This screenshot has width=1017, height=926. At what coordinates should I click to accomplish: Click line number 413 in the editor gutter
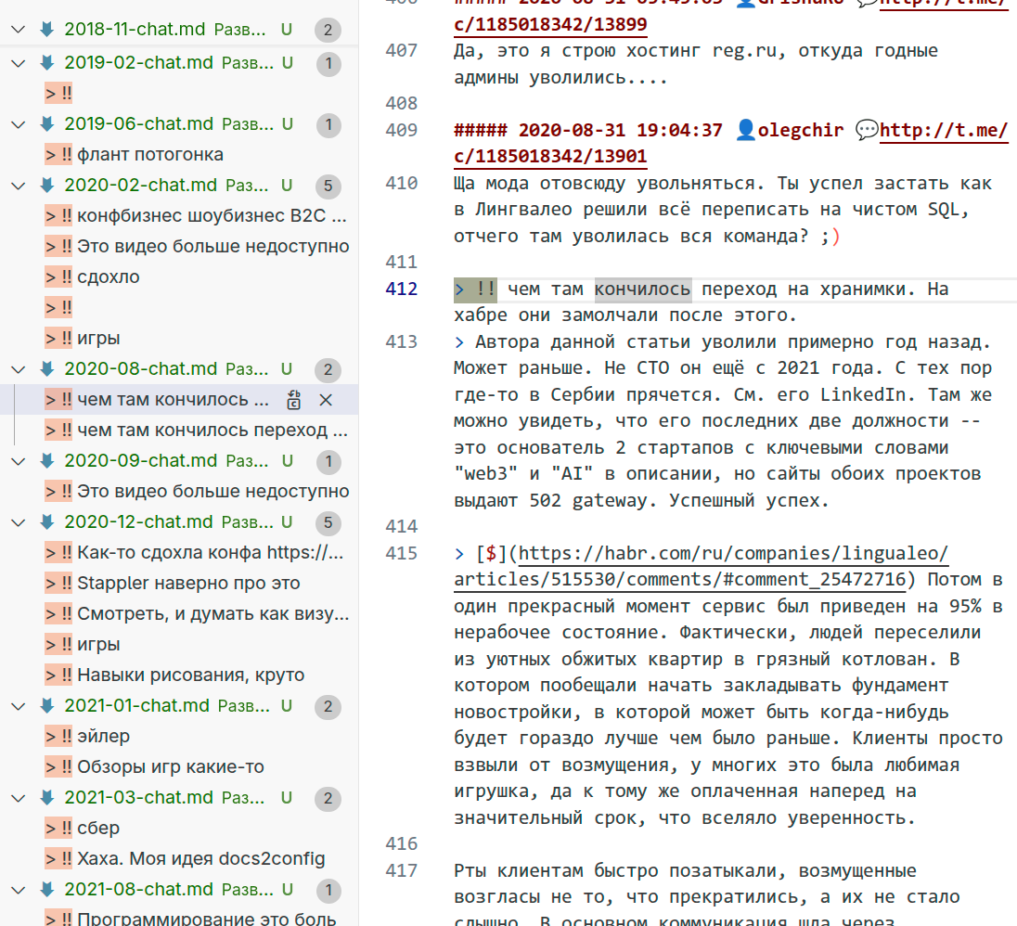pyautogui.click(x=402, y=342)
